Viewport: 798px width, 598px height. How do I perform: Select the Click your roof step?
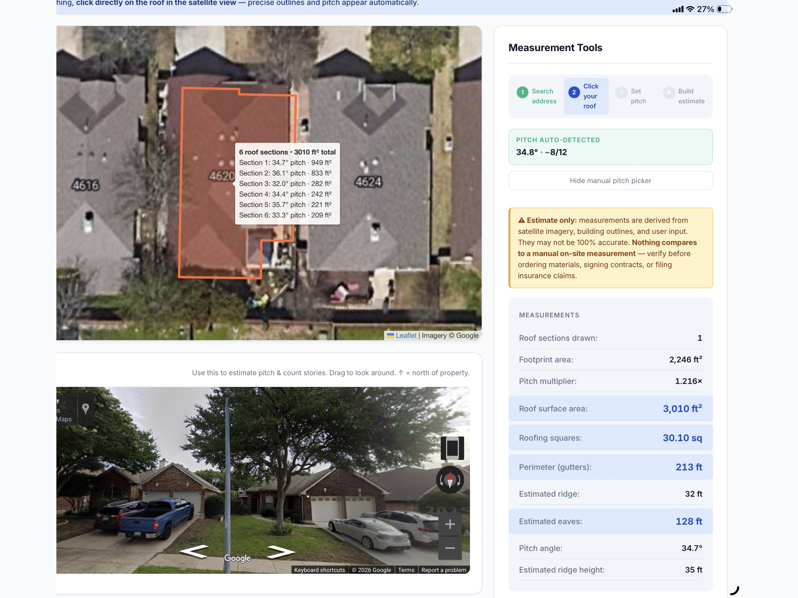coord(586,96)
